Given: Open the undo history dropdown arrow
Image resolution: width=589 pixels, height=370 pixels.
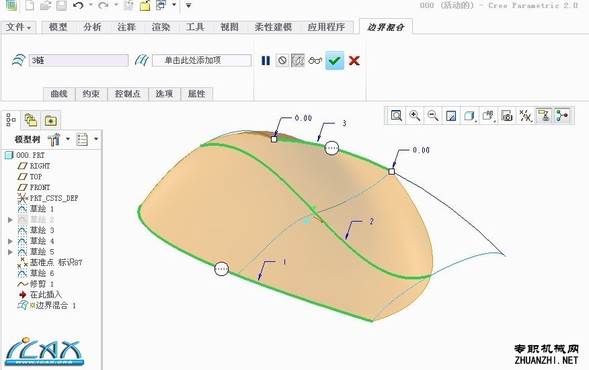Looking at the screenshot, I should point(91,5).
